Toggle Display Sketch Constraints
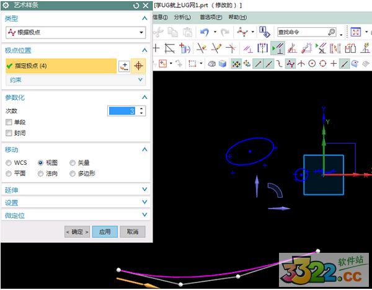This screenshot has height=290, width=372. pos(277,48)
